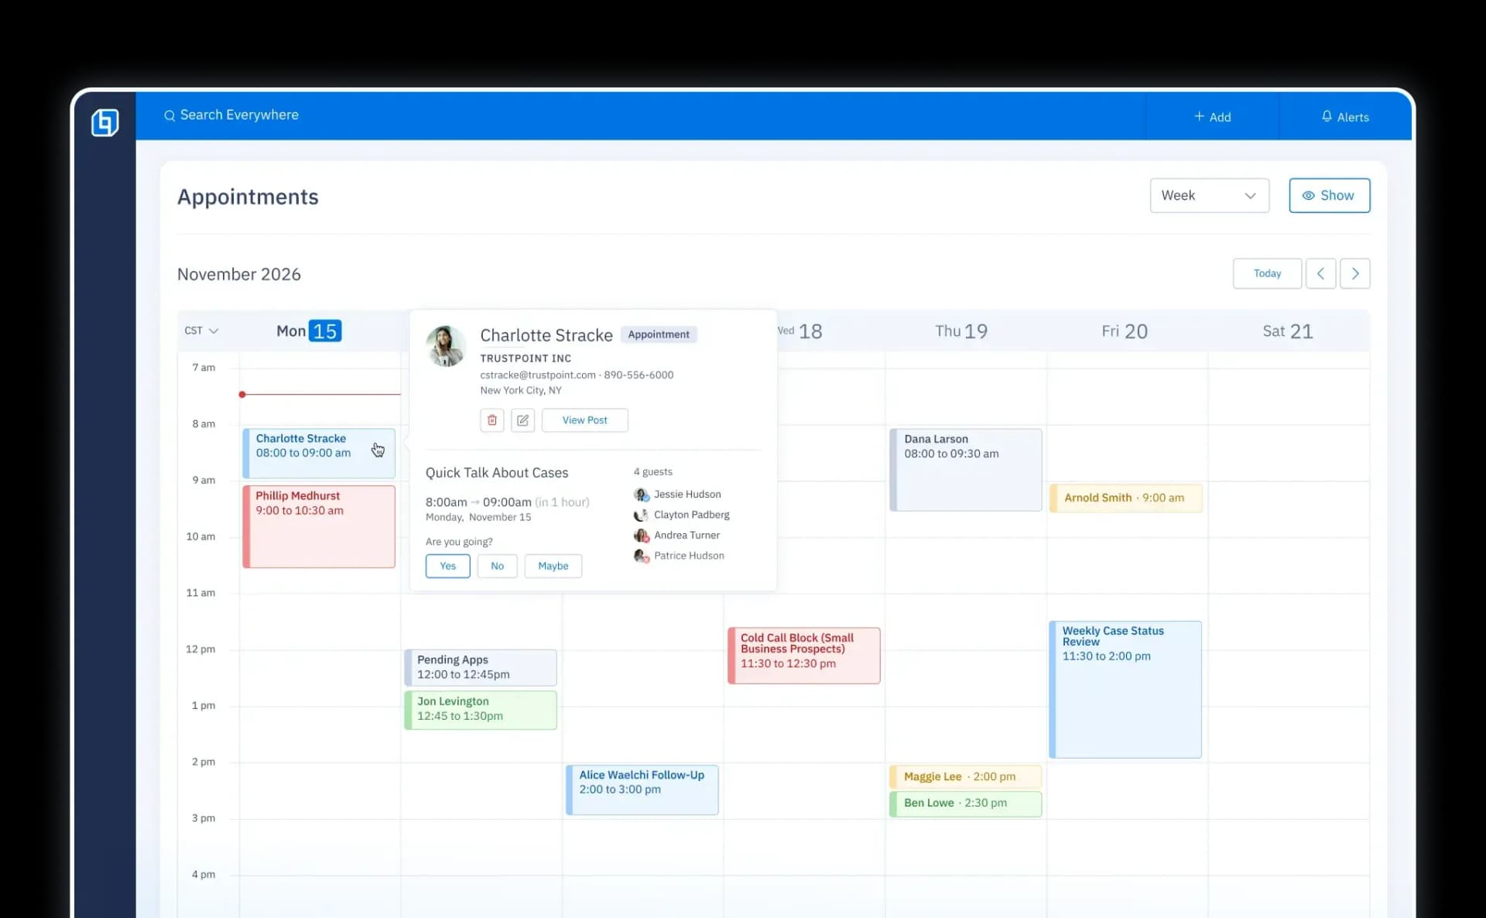1486x918 pixels.
Task: Select the Weekly Case Status Review event
Action: [x=1126, y=689]
